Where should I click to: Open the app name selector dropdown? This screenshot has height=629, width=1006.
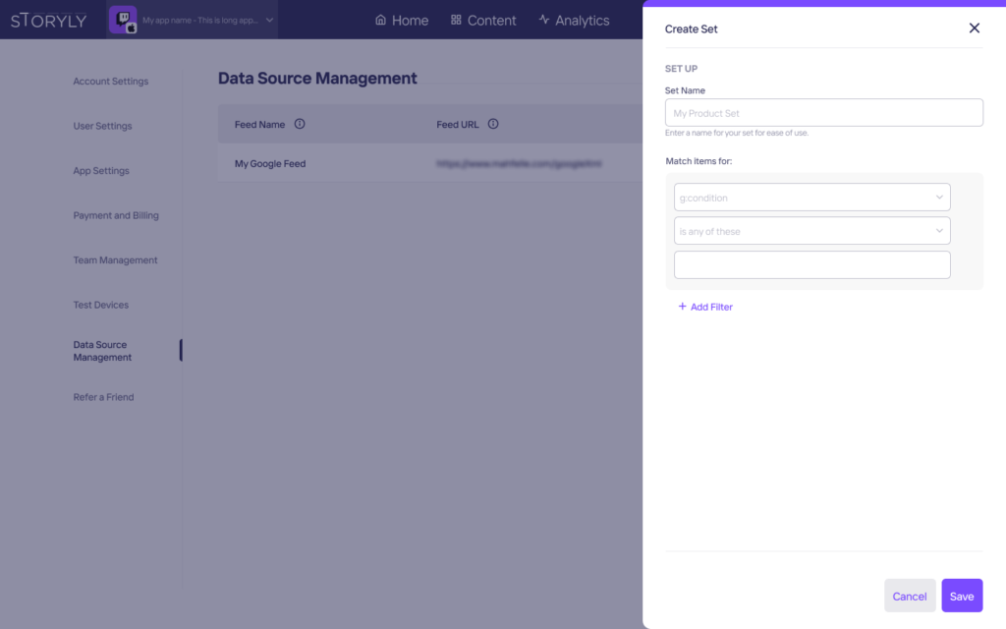pyautogui.click(x=269, y=20)
